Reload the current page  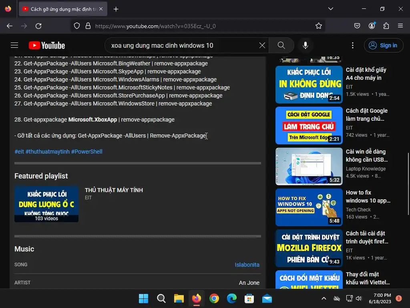(x=38, y=26)
